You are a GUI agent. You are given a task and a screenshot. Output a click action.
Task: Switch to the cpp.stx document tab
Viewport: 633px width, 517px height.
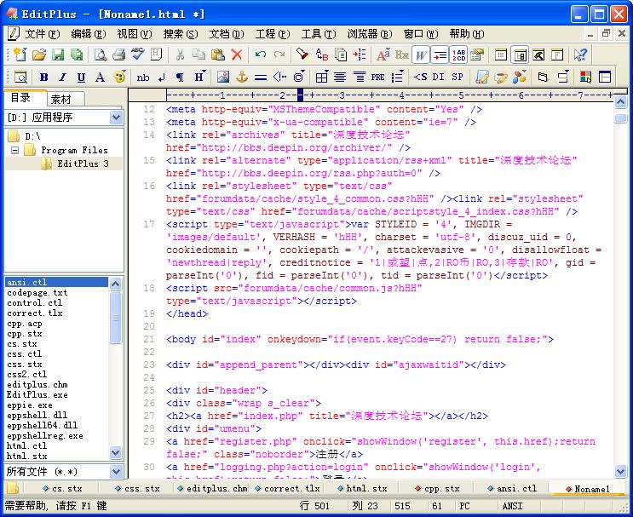tap(438, 488)
